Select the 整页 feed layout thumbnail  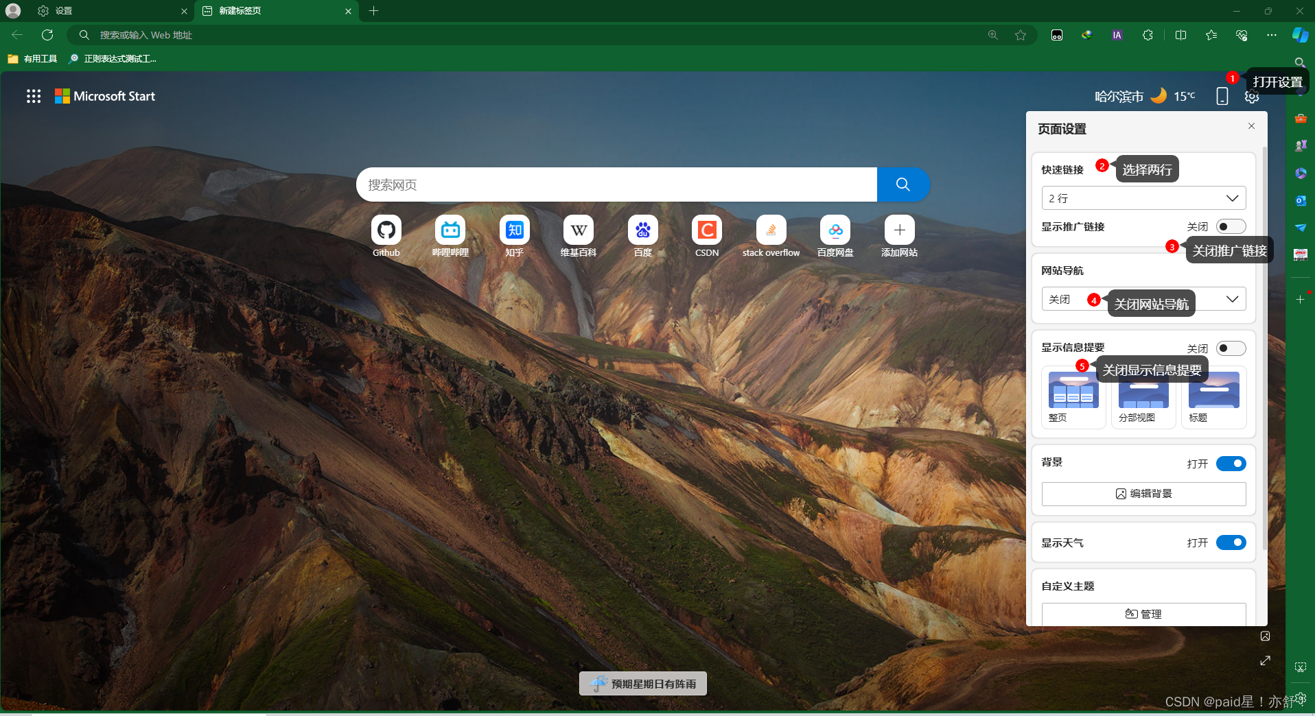tap(1073, 397)
